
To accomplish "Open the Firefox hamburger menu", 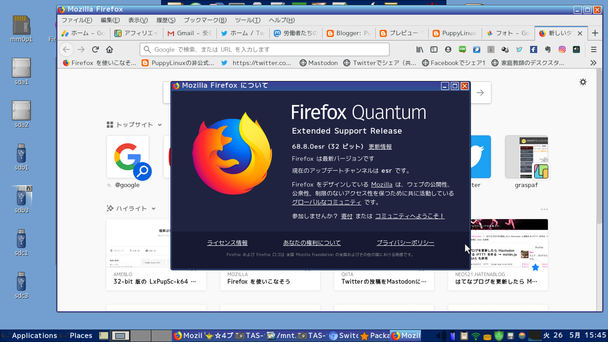I will [594, 49].
